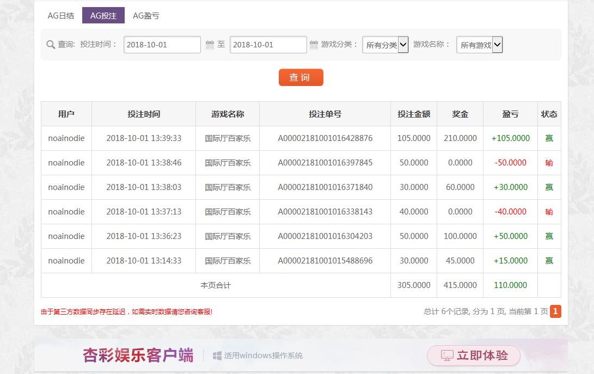Click order number A0000218100101​6371840
594x374 pixels.
pyautogui.click(x=325, y=187)
